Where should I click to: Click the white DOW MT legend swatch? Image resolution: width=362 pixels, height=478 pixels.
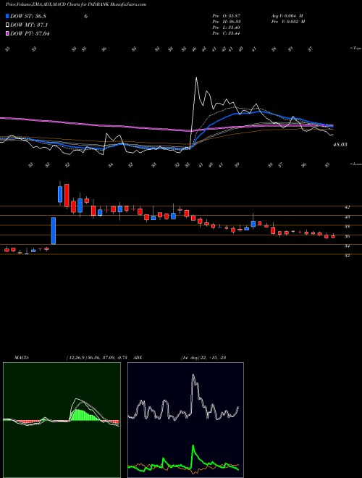point(7,25)
